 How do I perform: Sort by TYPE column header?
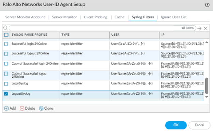(x=65, y=35)
